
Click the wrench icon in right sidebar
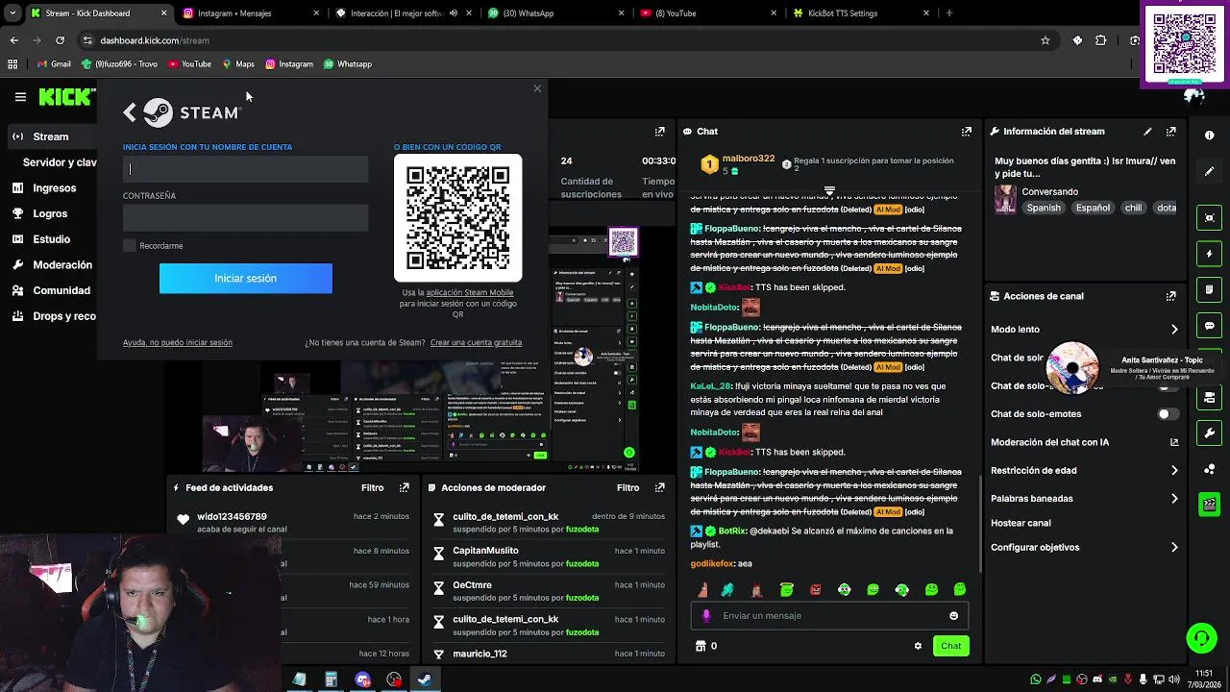1210,432
